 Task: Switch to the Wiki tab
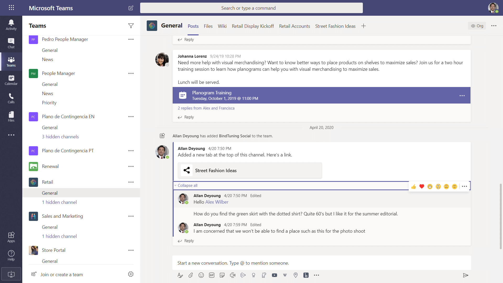coord(222,26)
